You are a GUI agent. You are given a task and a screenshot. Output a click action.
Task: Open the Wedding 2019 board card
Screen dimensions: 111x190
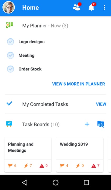(x=80, y=154)
